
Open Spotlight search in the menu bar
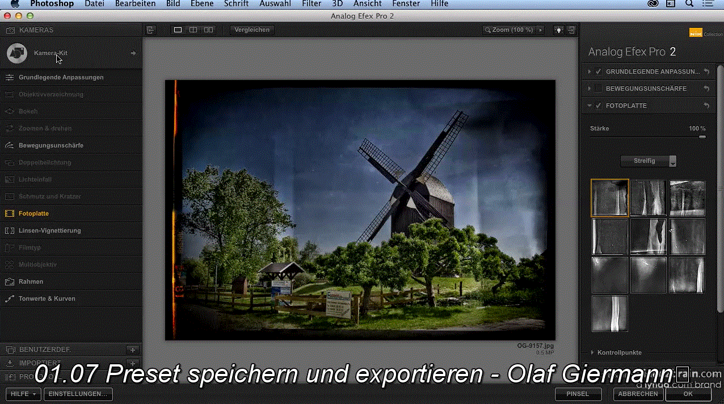click(689, 4)
